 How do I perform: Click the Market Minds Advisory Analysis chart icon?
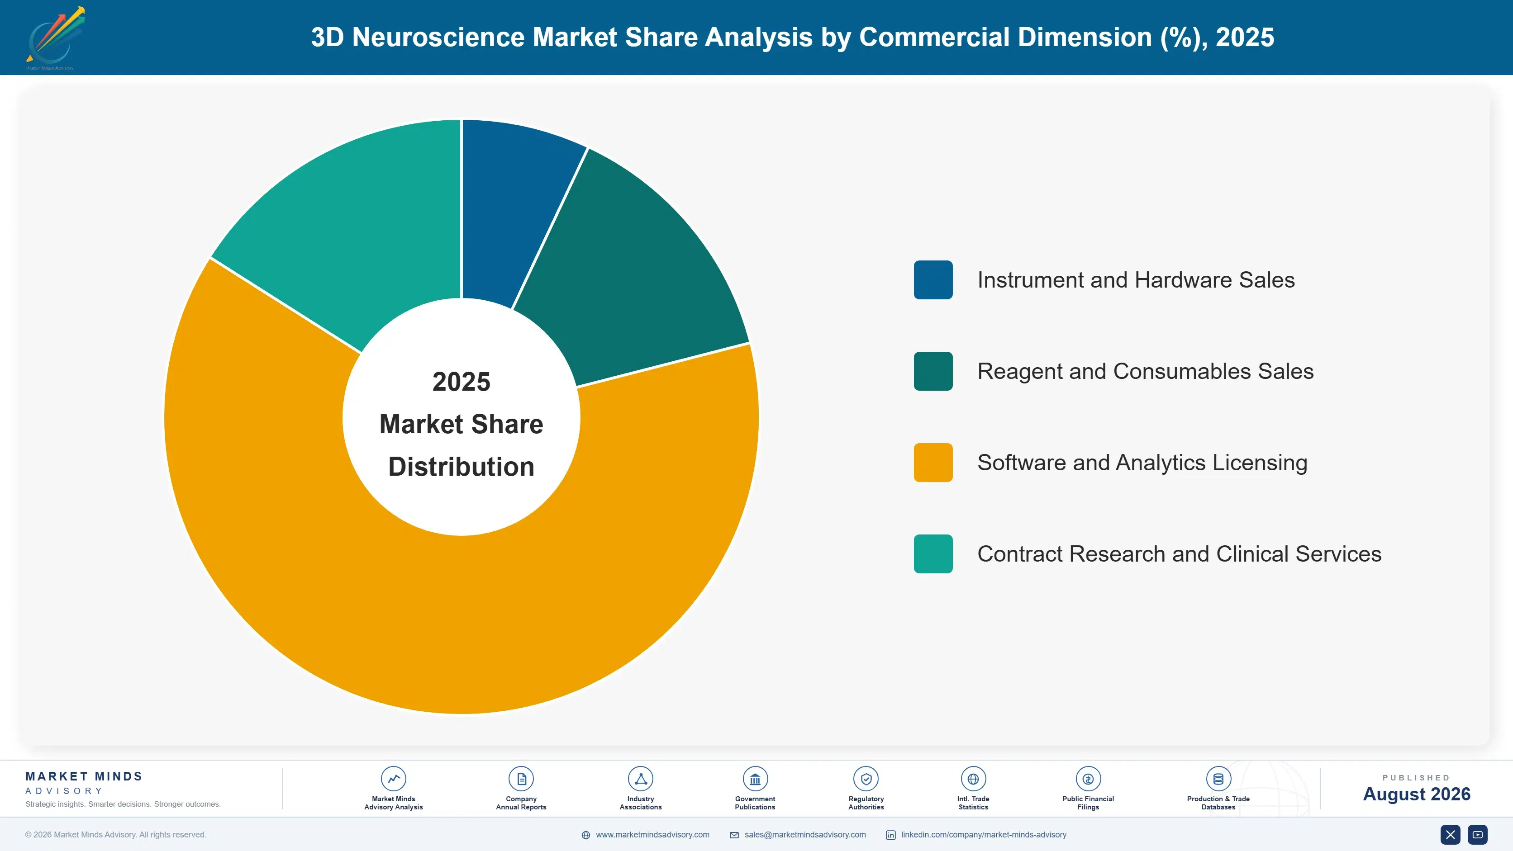tap(394, 779)
